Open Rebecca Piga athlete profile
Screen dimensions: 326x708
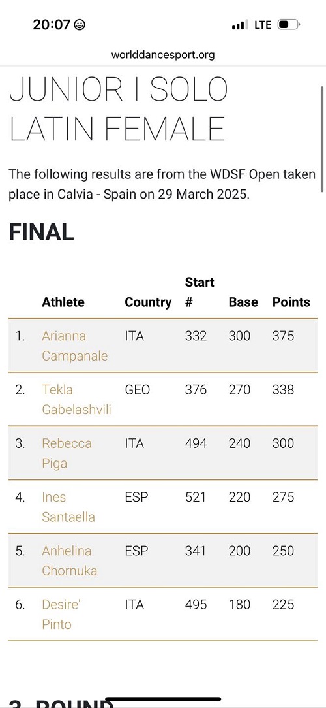[x=67, y=453]
